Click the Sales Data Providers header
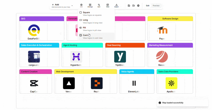Screen dimensions: 212x110 (175, 72)
